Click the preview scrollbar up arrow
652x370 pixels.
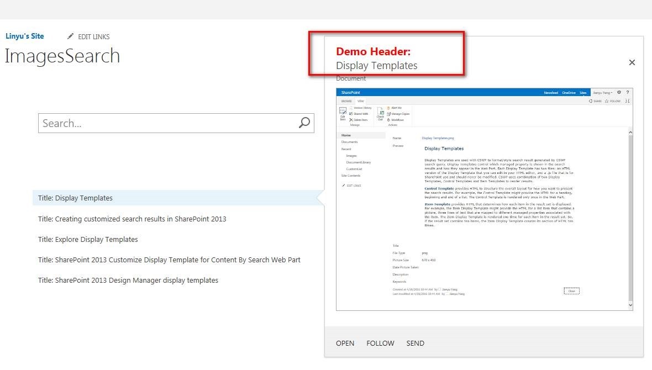[630, 133]
